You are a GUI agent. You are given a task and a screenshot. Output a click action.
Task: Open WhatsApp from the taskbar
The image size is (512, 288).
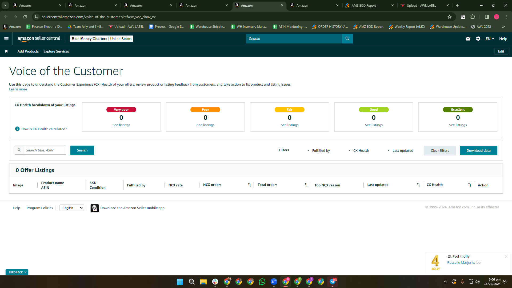262,282
